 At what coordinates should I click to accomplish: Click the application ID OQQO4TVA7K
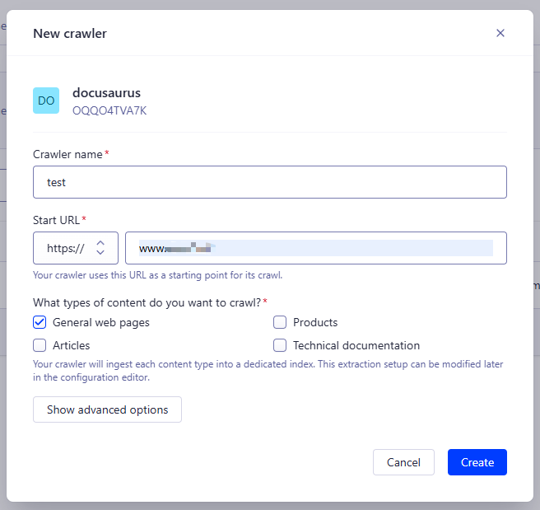coord(109,110)
